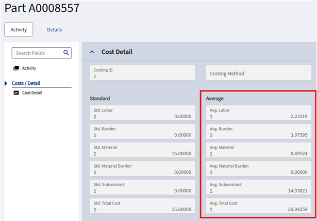
Task: Click the search magnifier icon
Action: (66, 53)
